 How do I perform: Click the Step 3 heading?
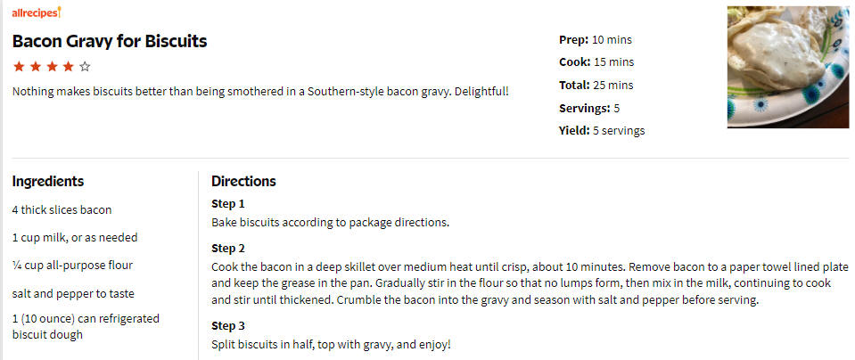tap(228, 325)
